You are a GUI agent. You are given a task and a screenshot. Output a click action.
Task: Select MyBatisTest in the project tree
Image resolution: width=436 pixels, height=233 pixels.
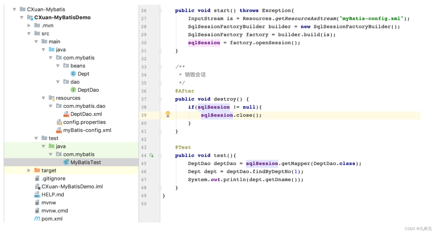[86, 162]
